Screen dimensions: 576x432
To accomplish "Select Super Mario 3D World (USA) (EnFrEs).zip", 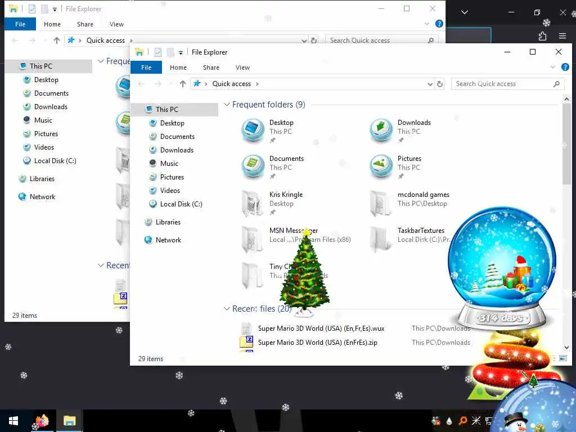I will point(317,343).
